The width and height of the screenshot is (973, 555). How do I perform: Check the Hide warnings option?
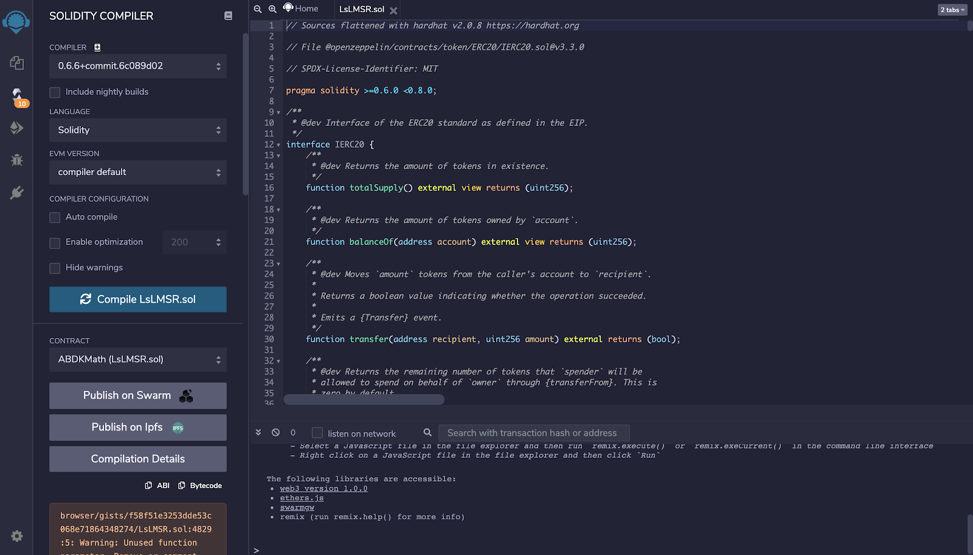coord(55,268)
